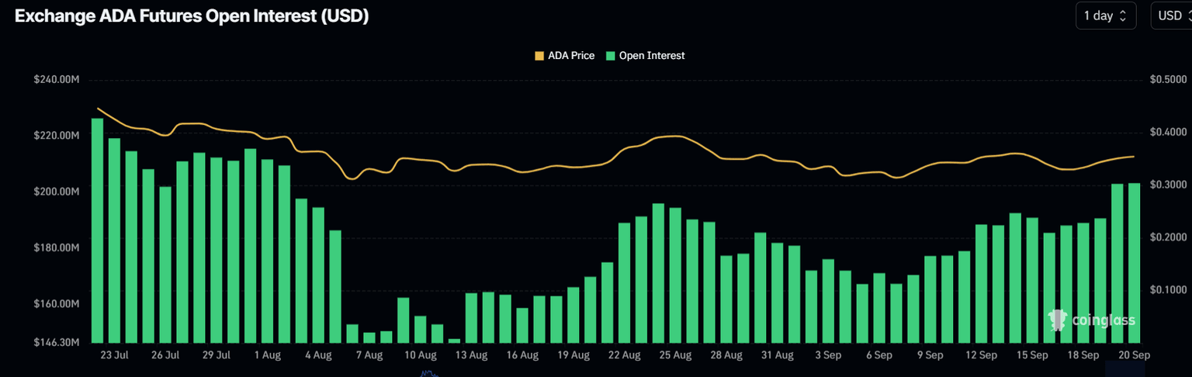Open the "1 day" interval dropdown
The height and width of the screenshot is (377, 1192).
click(x=1105, y=16)
